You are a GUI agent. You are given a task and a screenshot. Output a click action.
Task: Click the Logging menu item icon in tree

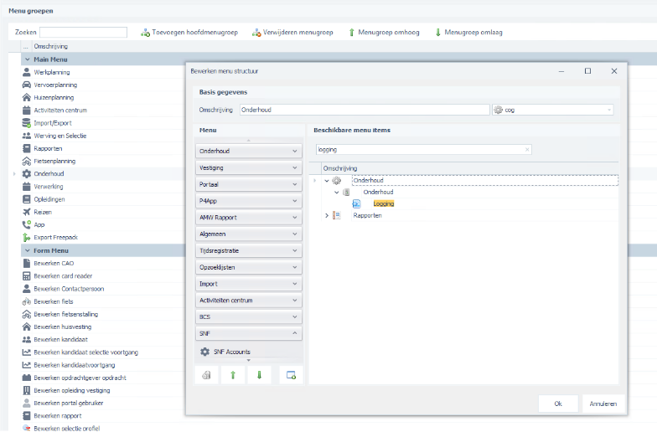(357, 204)
